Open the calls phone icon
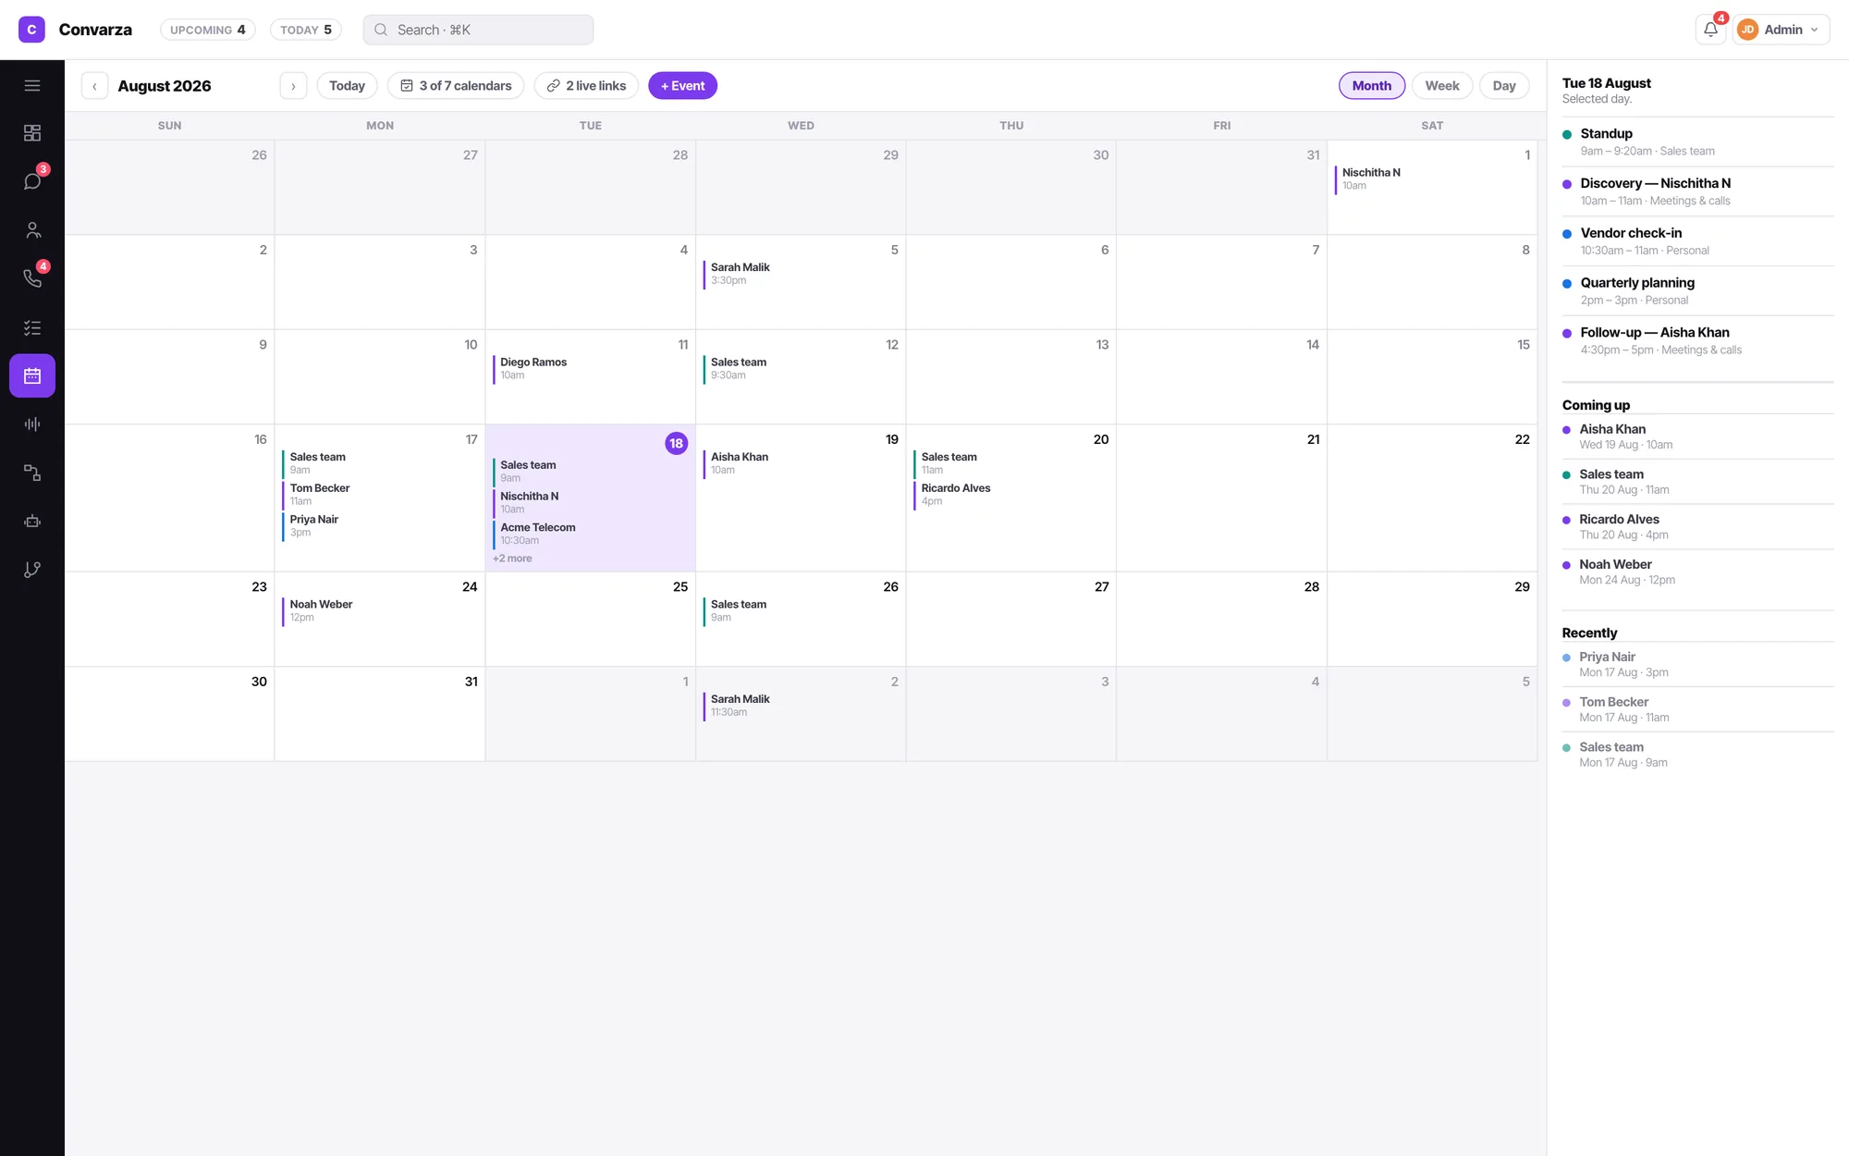The width and height of the screenshot is (1849, 1156). pyautogui.click(x=32, y=278)
